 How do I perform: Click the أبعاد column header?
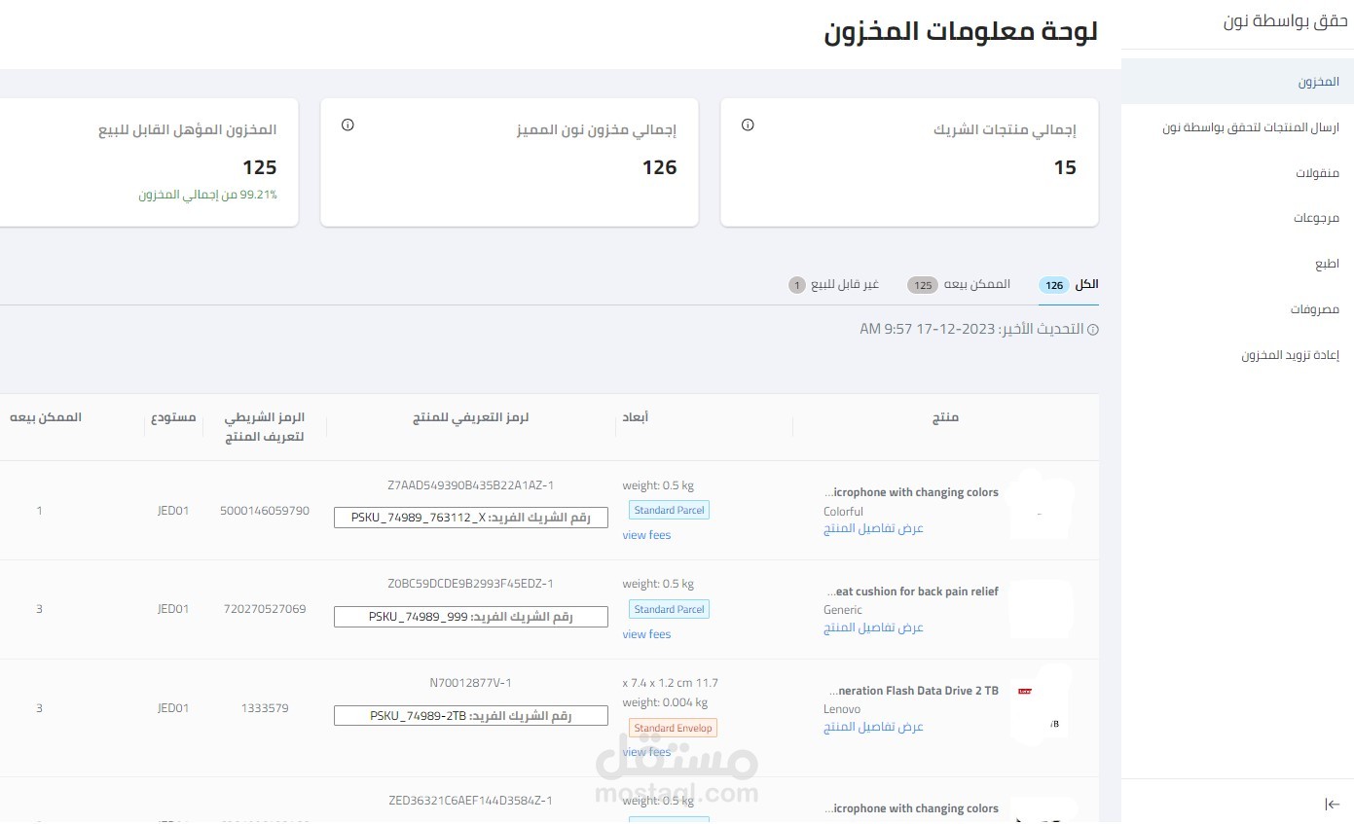(x=636, y=417)
